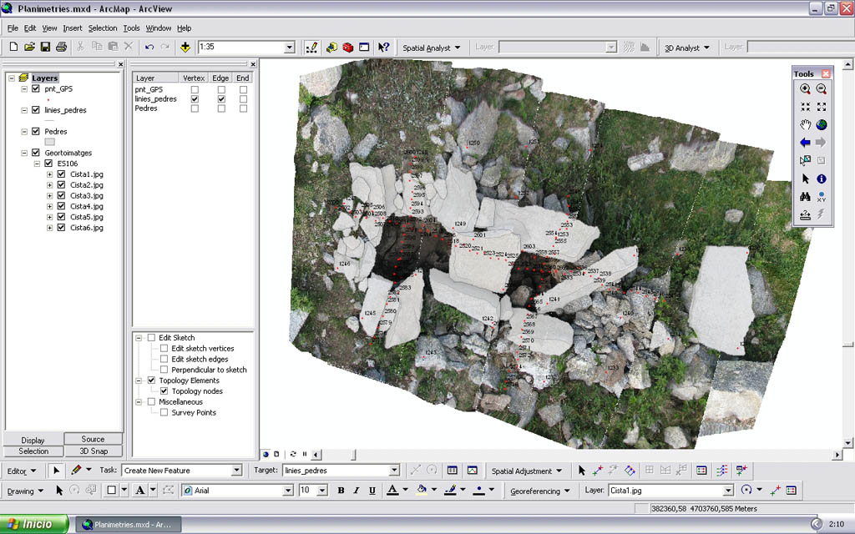Click the Full Extent globe icon
855x534 pixels.
[x=822, y=125]
